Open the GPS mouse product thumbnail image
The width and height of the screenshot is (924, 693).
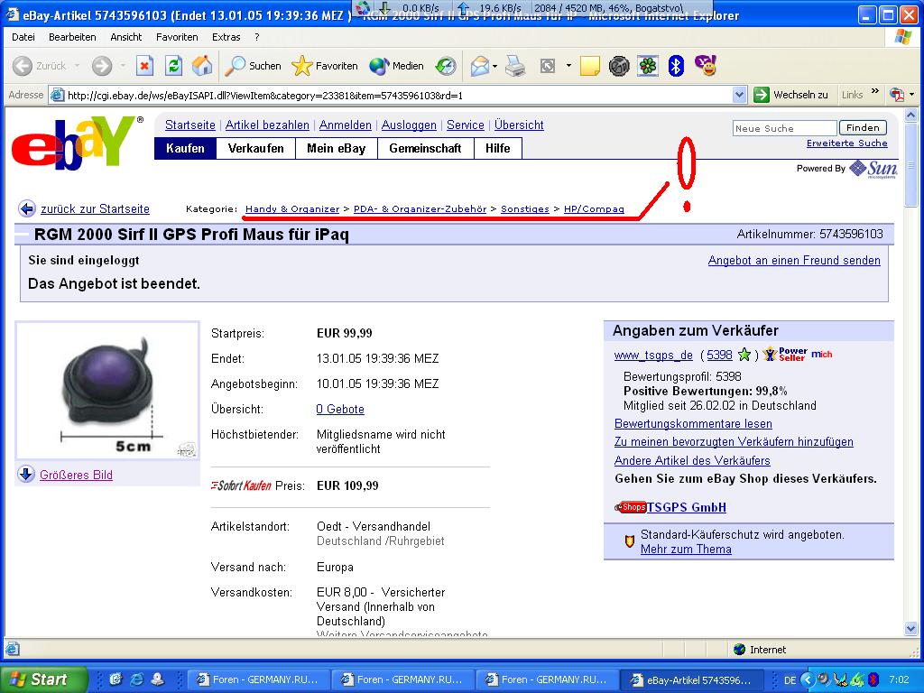[x=107, y=390]
